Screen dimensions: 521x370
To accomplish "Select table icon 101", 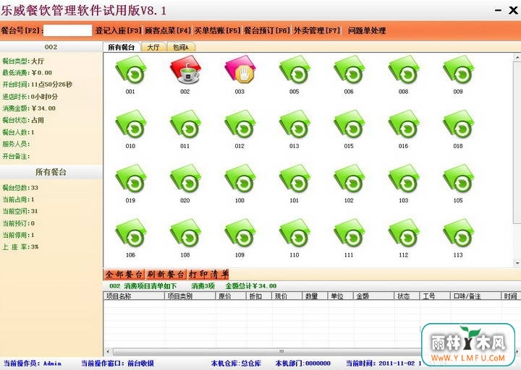I will tap(295, 179).
